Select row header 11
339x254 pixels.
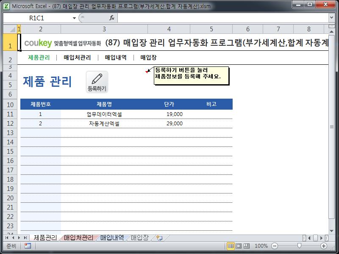(10, 114)
